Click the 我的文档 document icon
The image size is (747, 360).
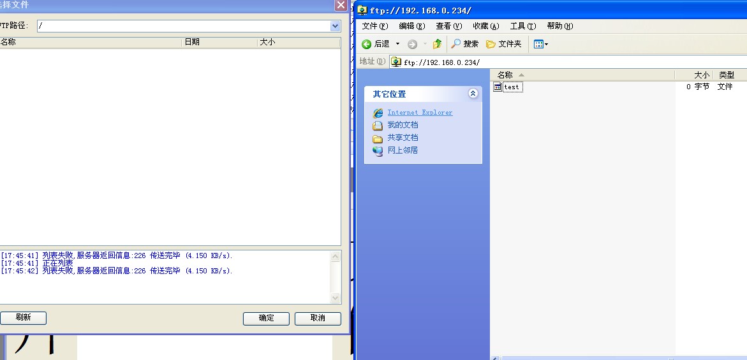(378, 126)
